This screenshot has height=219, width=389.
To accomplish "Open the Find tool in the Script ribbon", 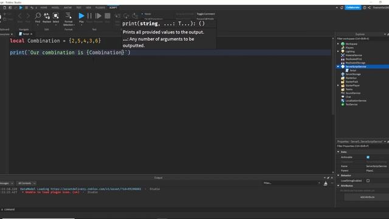I will pos(38,18).
